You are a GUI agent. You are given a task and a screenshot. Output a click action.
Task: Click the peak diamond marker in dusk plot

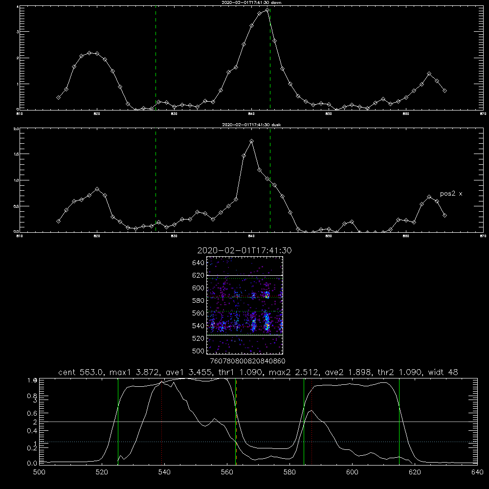252,141
